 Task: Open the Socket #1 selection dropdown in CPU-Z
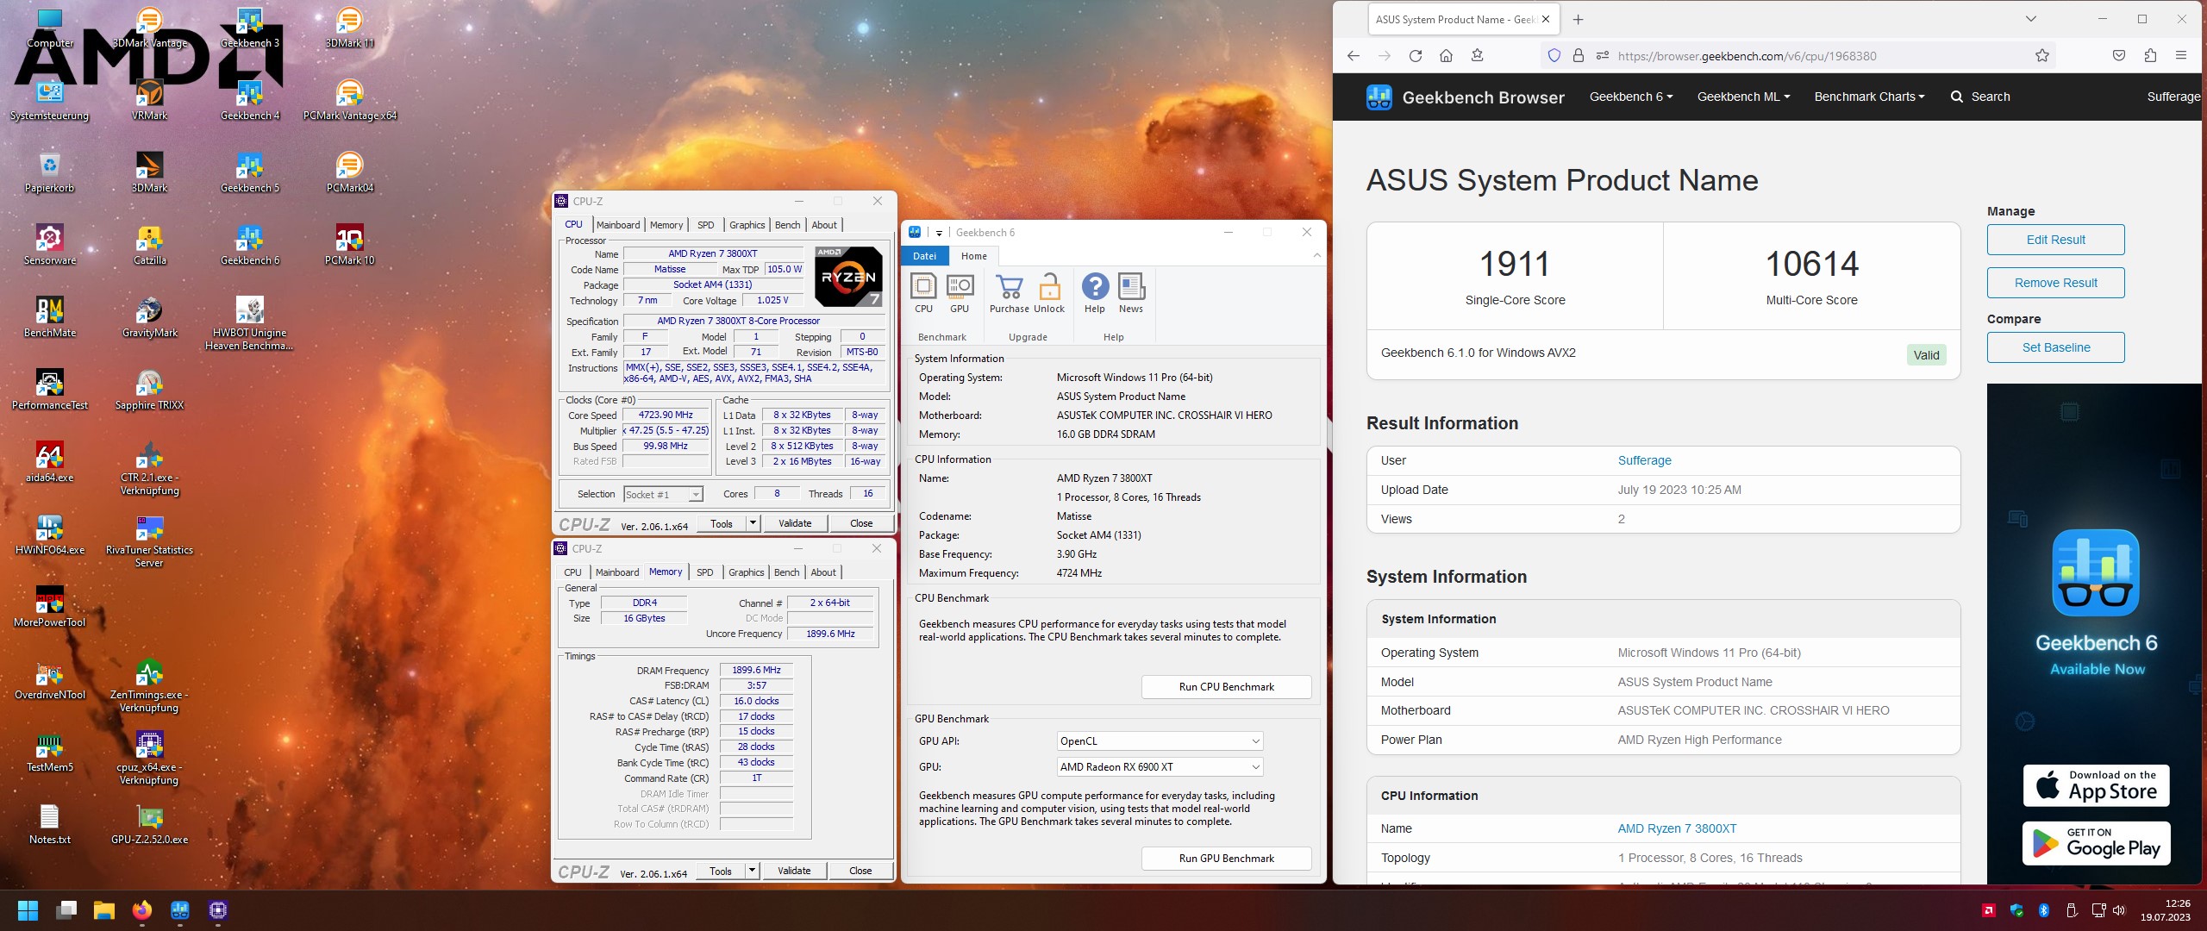click(663, 495)
